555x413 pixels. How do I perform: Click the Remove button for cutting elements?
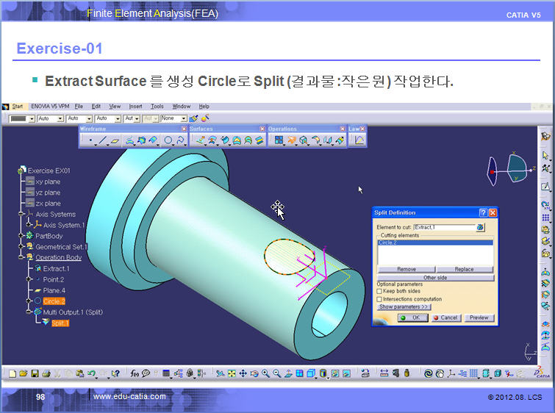click(x=407, y=269)
